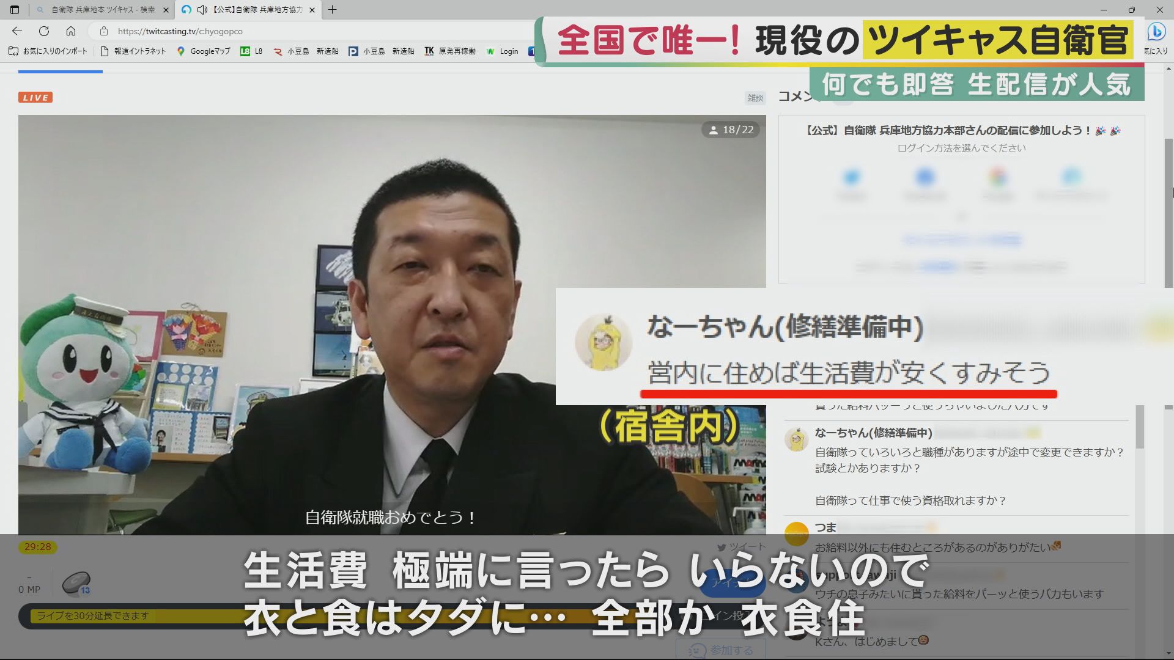The width and height of the screenshot is (1174, 660).
Task: Close the 自衛隊 兵庫地本 search tab
Action: [x=166, y=10]
